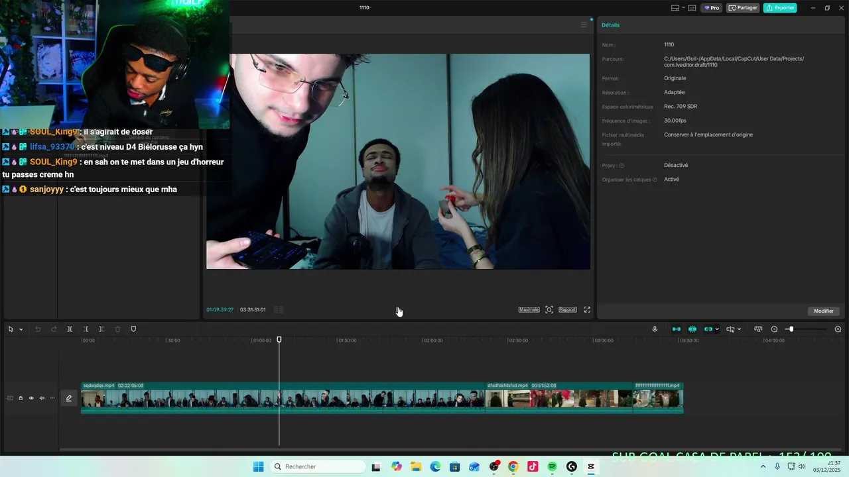This screenshot has width=849, height=477.
Task: Open the selection tool mode dropdown arrow
Action: click(21, 329)
